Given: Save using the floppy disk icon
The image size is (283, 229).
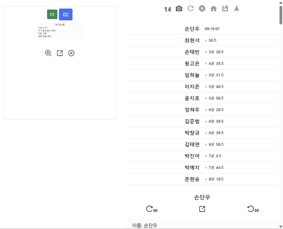Looking at the screenshot, I should [x=225, y=9].
